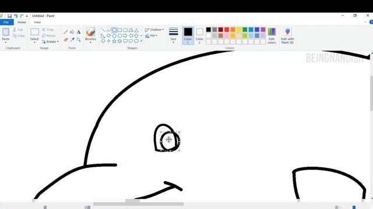Open the Select dropdown arrow
This screenshot has width=373, height=209.
click(34, 42)
